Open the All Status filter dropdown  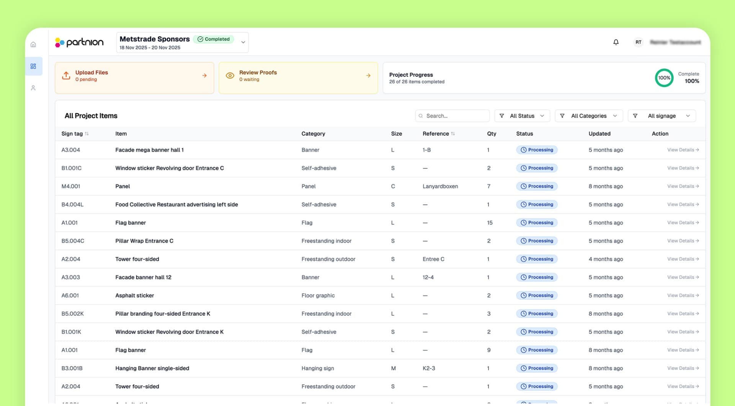point(522,116)
